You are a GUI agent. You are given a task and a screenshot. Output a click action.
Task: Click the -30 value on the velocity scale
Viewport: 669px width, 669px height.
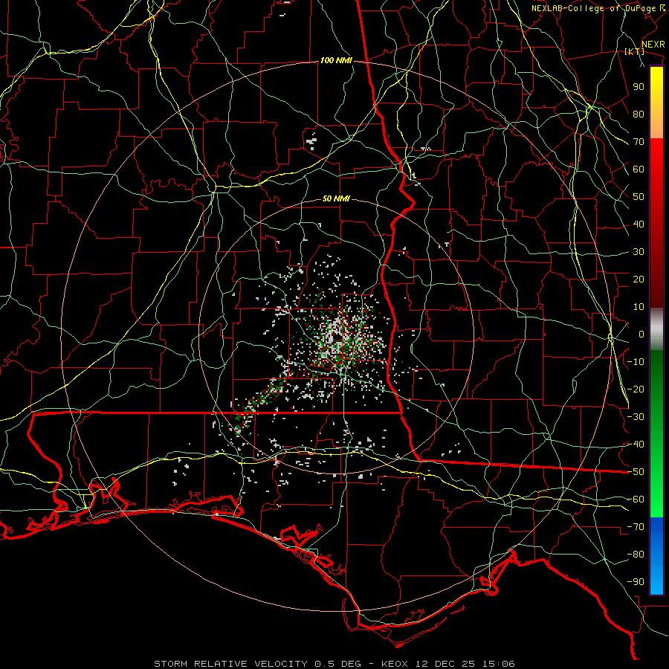coord(636,417)
